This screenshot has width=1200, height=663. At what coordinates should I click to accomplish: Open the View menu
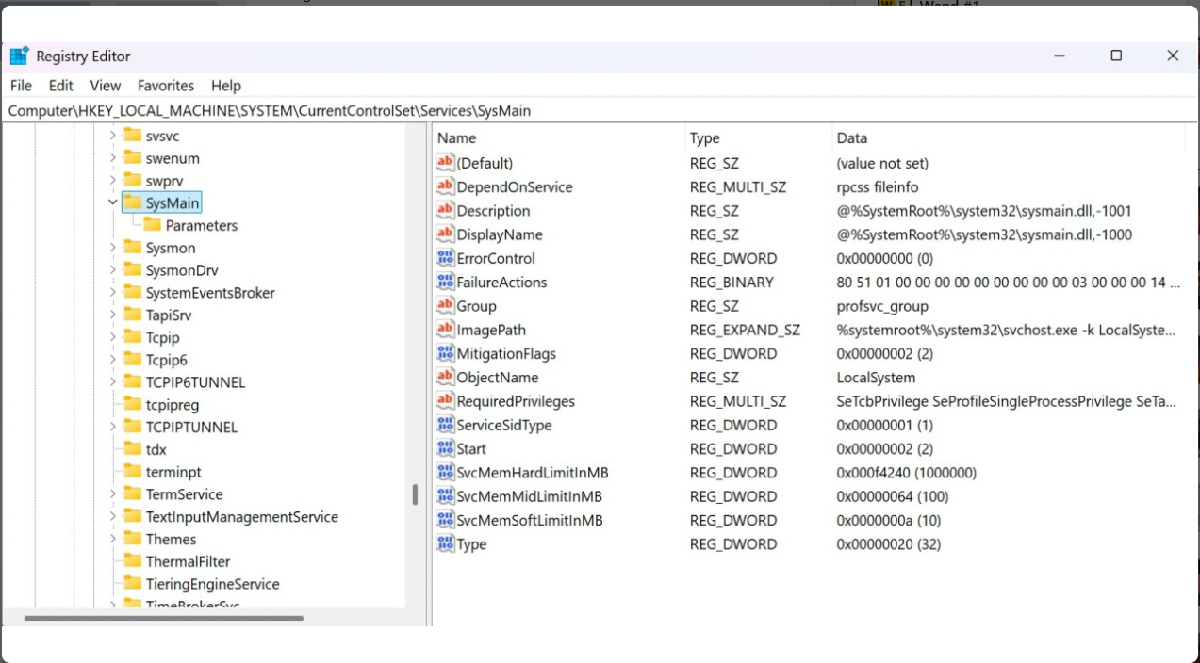tap(106, 86)
